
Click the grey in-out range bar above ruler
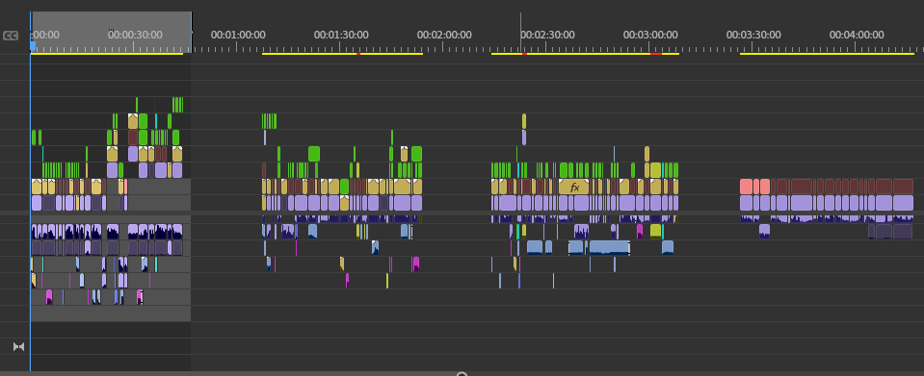pos(112,33)
